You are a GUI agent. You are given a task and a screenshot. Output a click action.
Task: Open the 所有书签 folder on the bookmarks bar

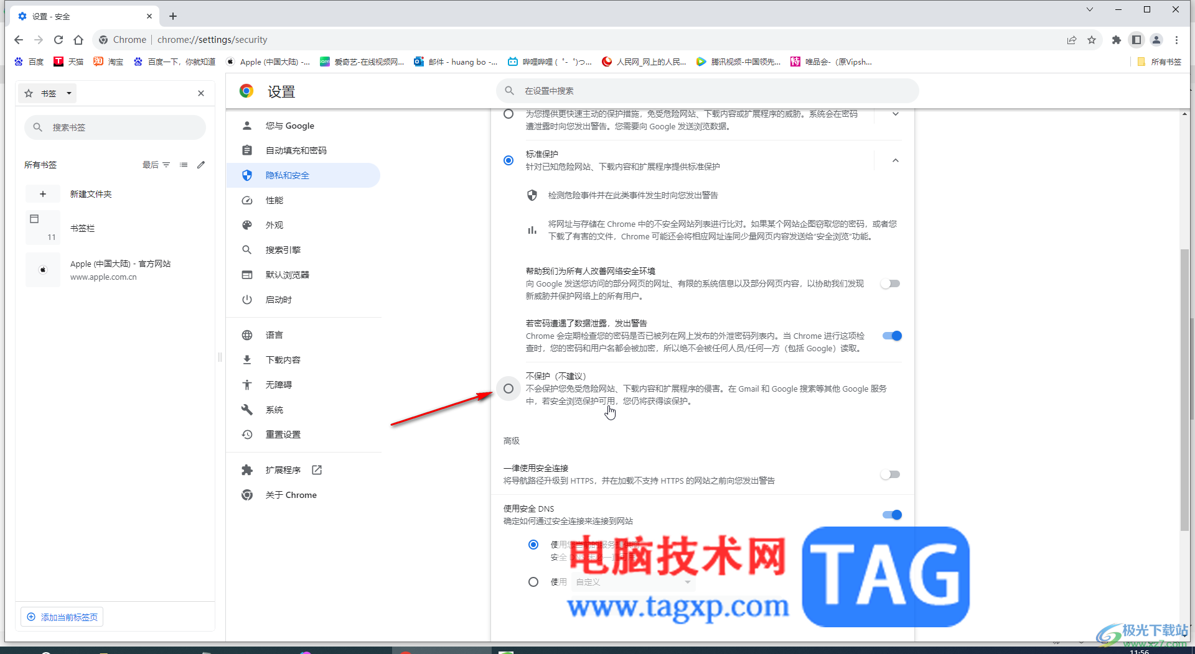(1159, 62)
